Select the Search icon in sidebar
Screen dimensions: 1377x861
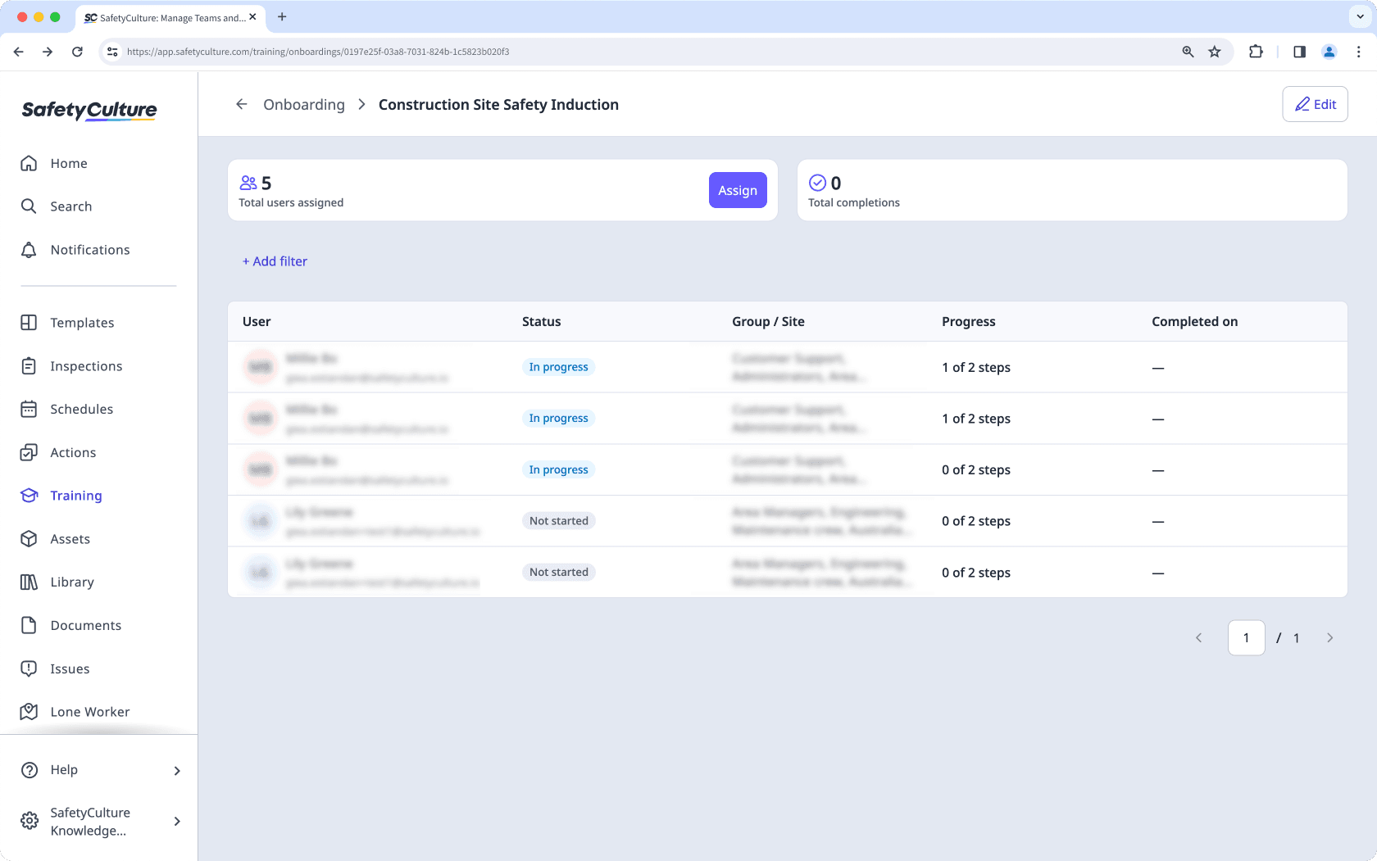click(x=70, y=206)
